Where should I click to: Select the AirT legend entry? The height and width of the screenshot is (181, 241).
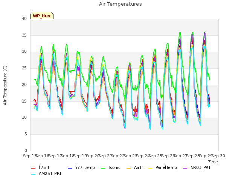pyautogui.click(x=138, y=167)
